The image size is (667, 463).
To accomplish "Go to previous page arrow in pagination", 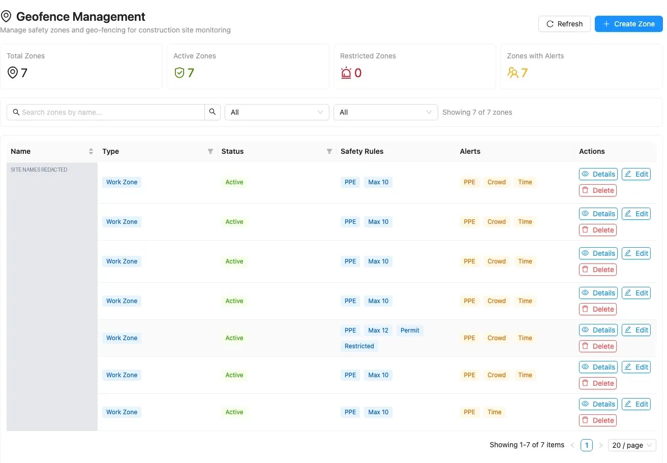I will click(x=572, y=445).
